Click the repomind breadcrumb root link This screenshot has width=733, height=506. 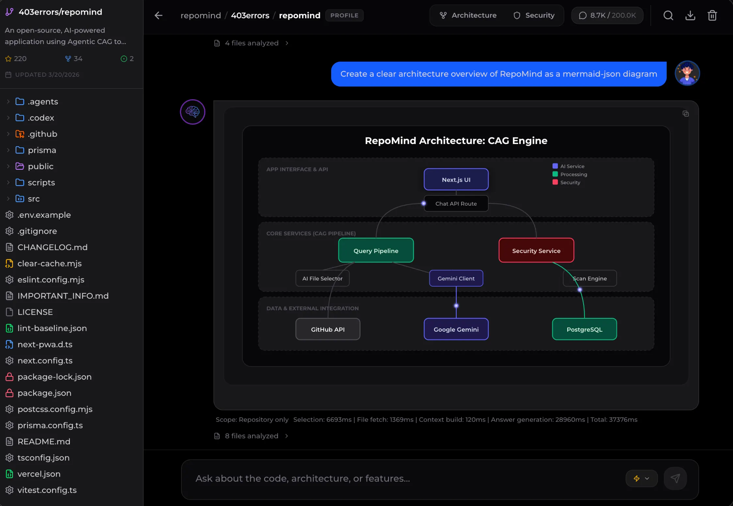[x=201, y=15]
